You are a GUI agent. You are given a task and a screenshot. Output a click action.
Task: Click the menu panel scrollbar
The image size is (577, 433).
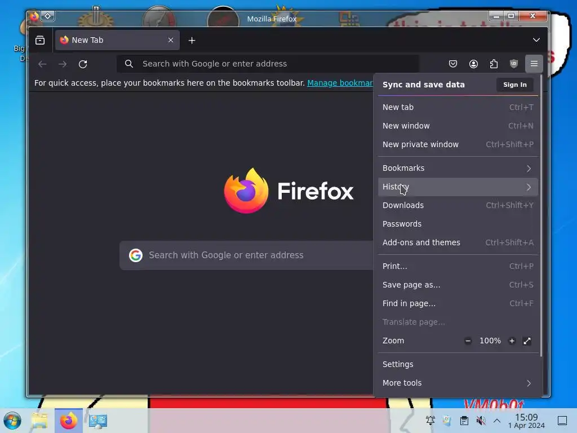[541, 216]
